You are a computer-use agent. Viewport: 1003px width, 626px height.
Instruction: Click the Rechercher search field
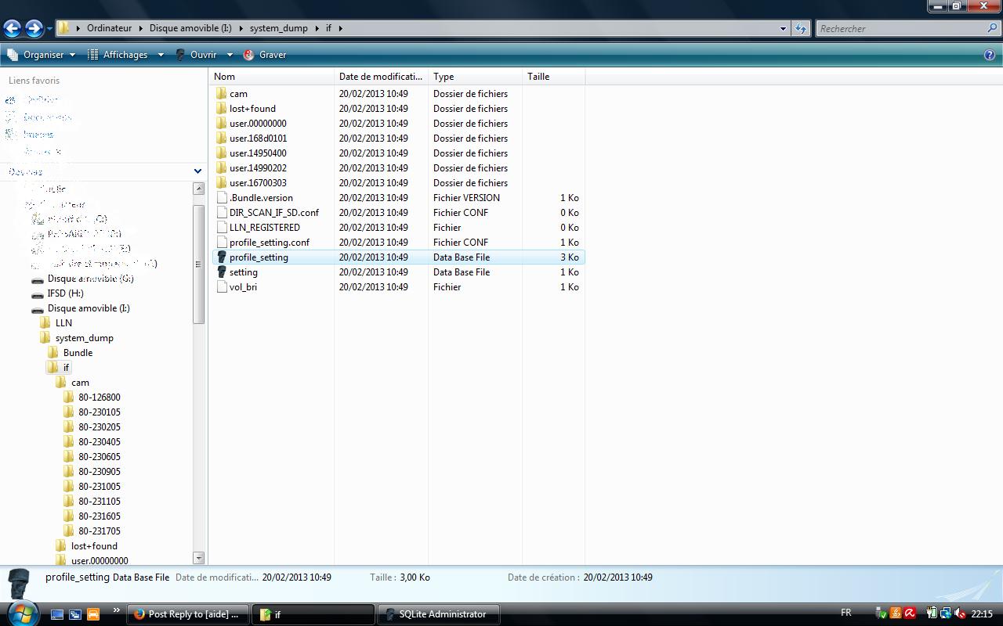pyautogui.click(x=901, y=29)
